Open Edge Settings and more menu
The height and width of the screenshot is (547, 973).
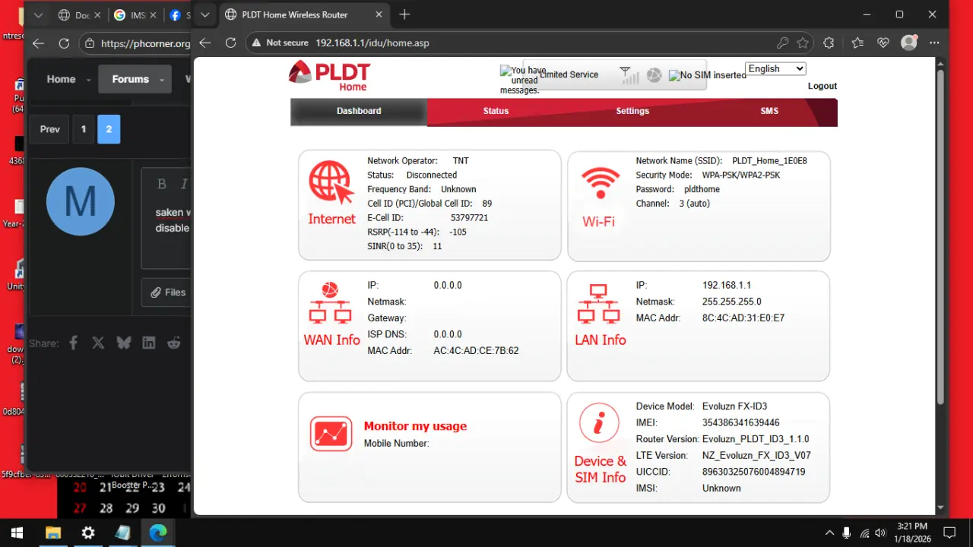click(x=934, y=43)
